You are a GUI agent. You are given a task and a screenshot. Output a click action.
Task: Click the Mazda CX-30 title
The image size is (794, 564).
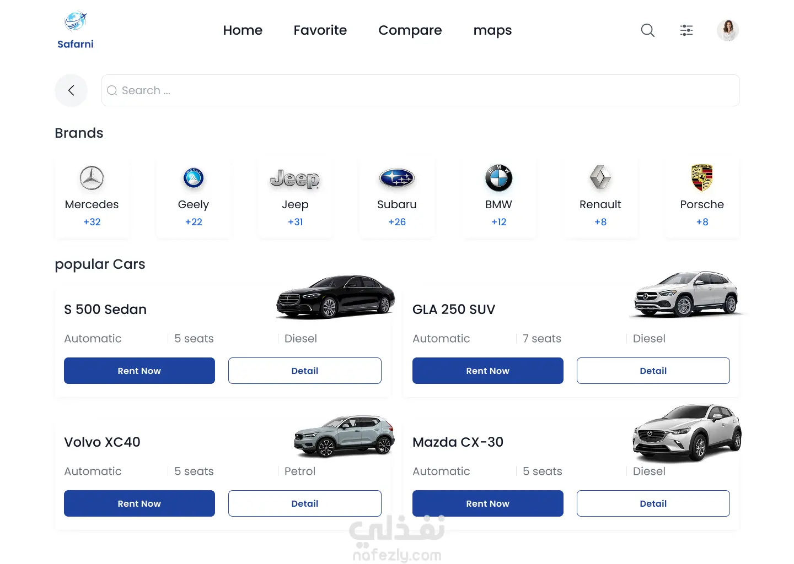pos(458,442)
